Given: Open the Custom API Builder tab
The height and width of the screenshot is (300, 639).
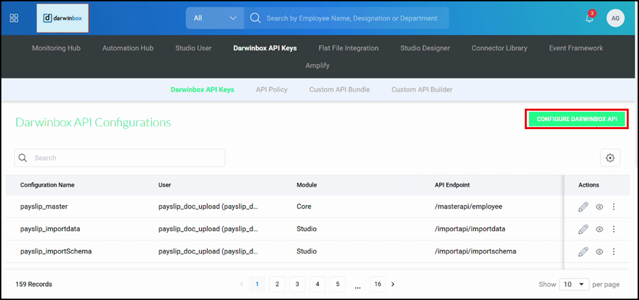Looking at the screenshot, I should tap(421, 90).
